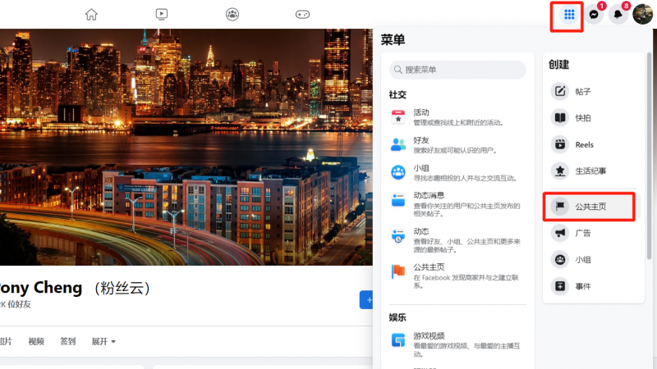Click the 菜单 menu title text
Screen dimensions: 657x369
coord(393,40)
